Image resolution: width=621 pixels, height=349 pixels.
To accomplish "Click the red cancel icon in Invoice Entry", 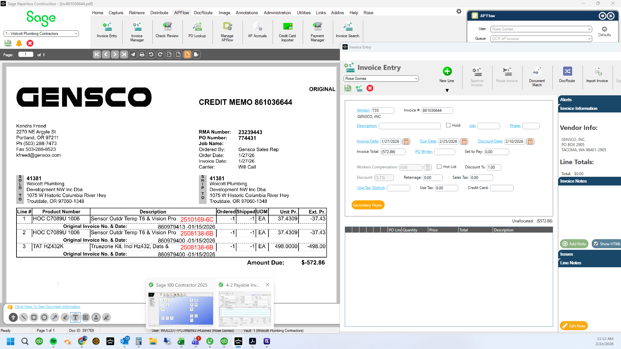I will point(370,88).
